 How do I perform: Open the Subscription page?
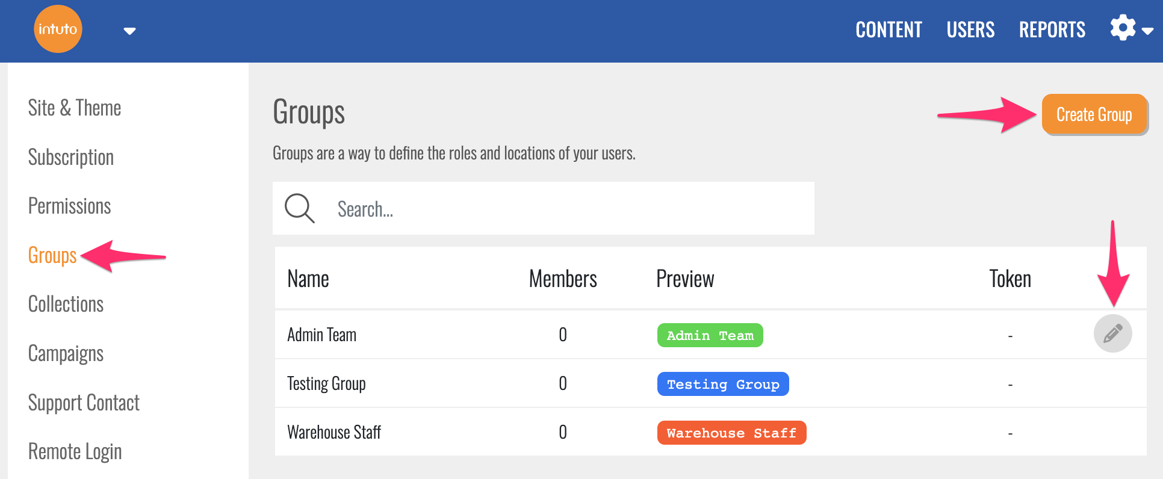coord(71,157)
